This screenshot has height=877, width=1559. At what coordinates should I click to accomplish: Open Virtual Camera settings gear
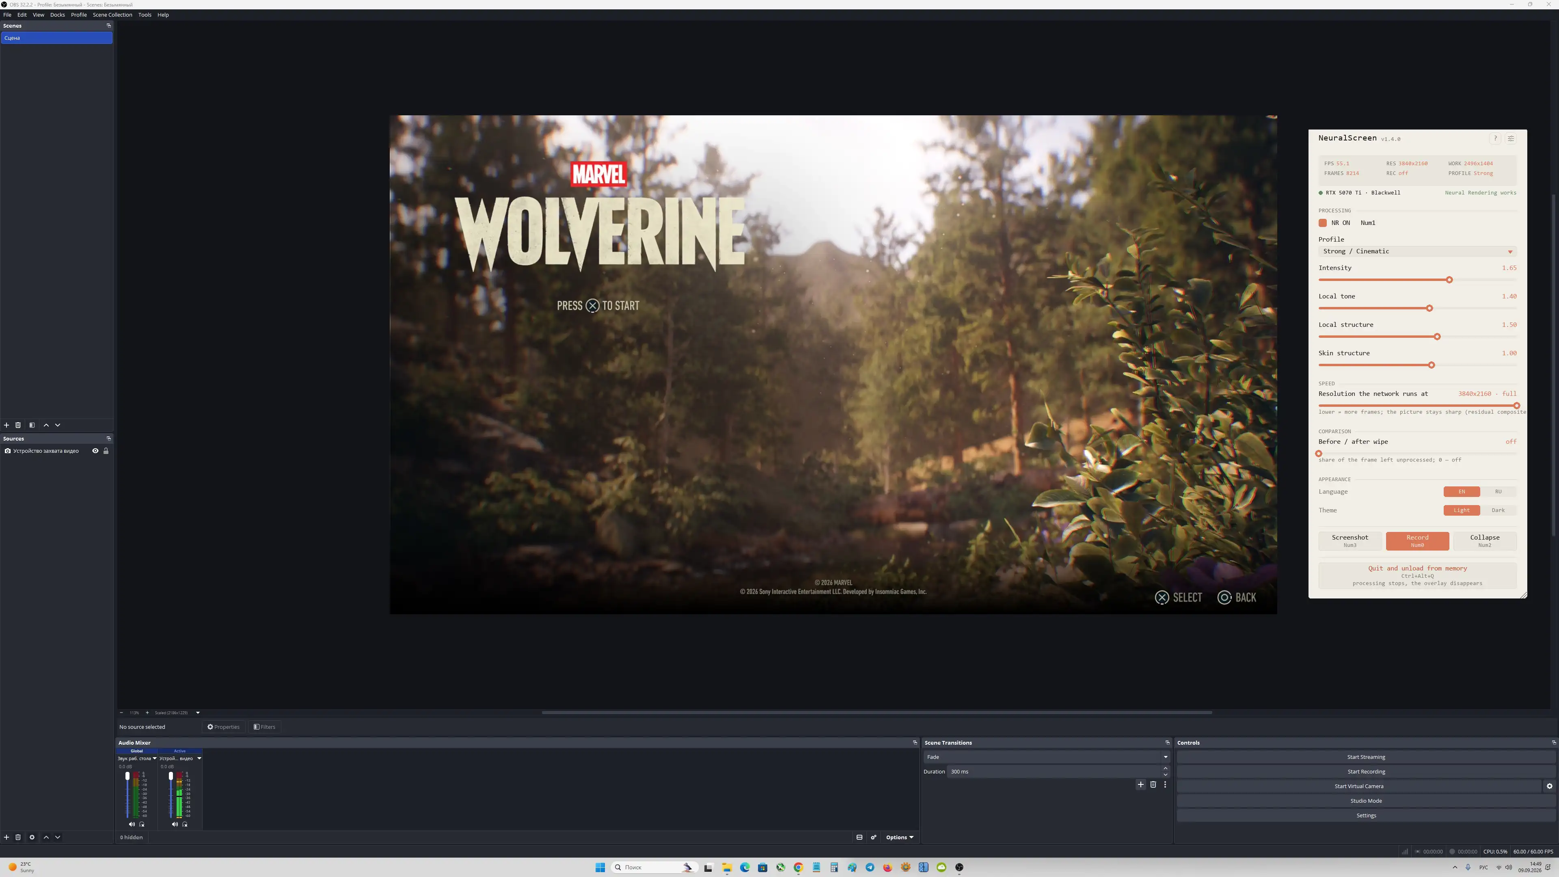pos(1549,786)
